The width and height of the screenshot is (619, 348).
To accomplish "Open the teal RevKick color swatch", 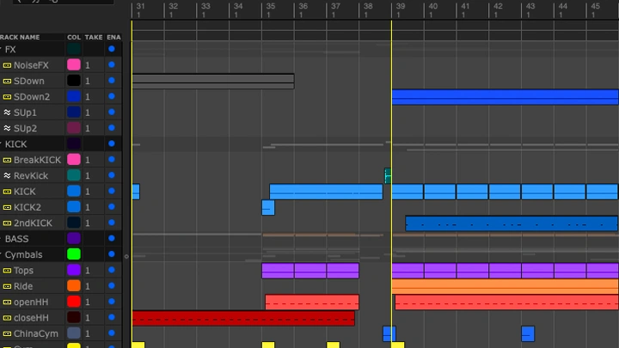I will click(x=74, y=175).
